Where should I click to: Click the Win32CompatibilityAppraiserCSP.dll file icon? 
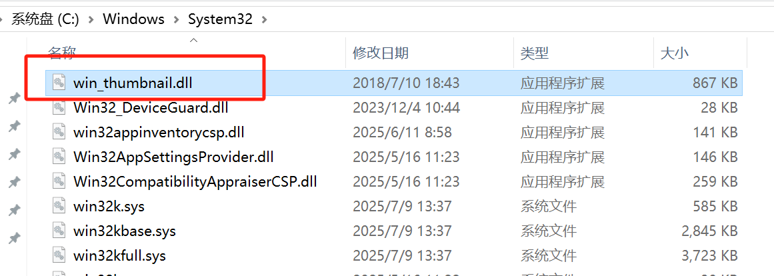point(59,181)
